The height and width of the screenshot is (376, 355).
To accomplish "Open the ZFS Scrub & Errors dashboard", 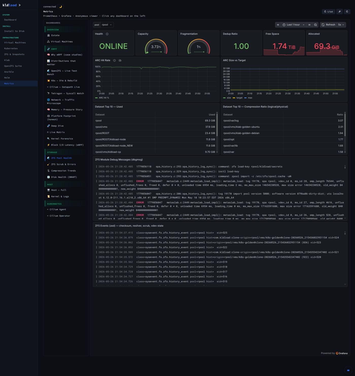I will (x=66, y=164).
